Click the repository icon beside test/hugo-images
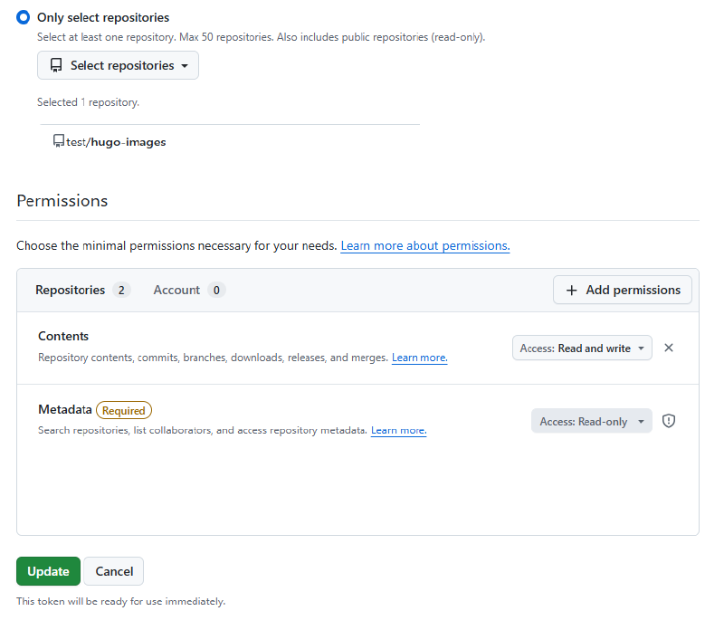The image size is (724, 630). 59,141
